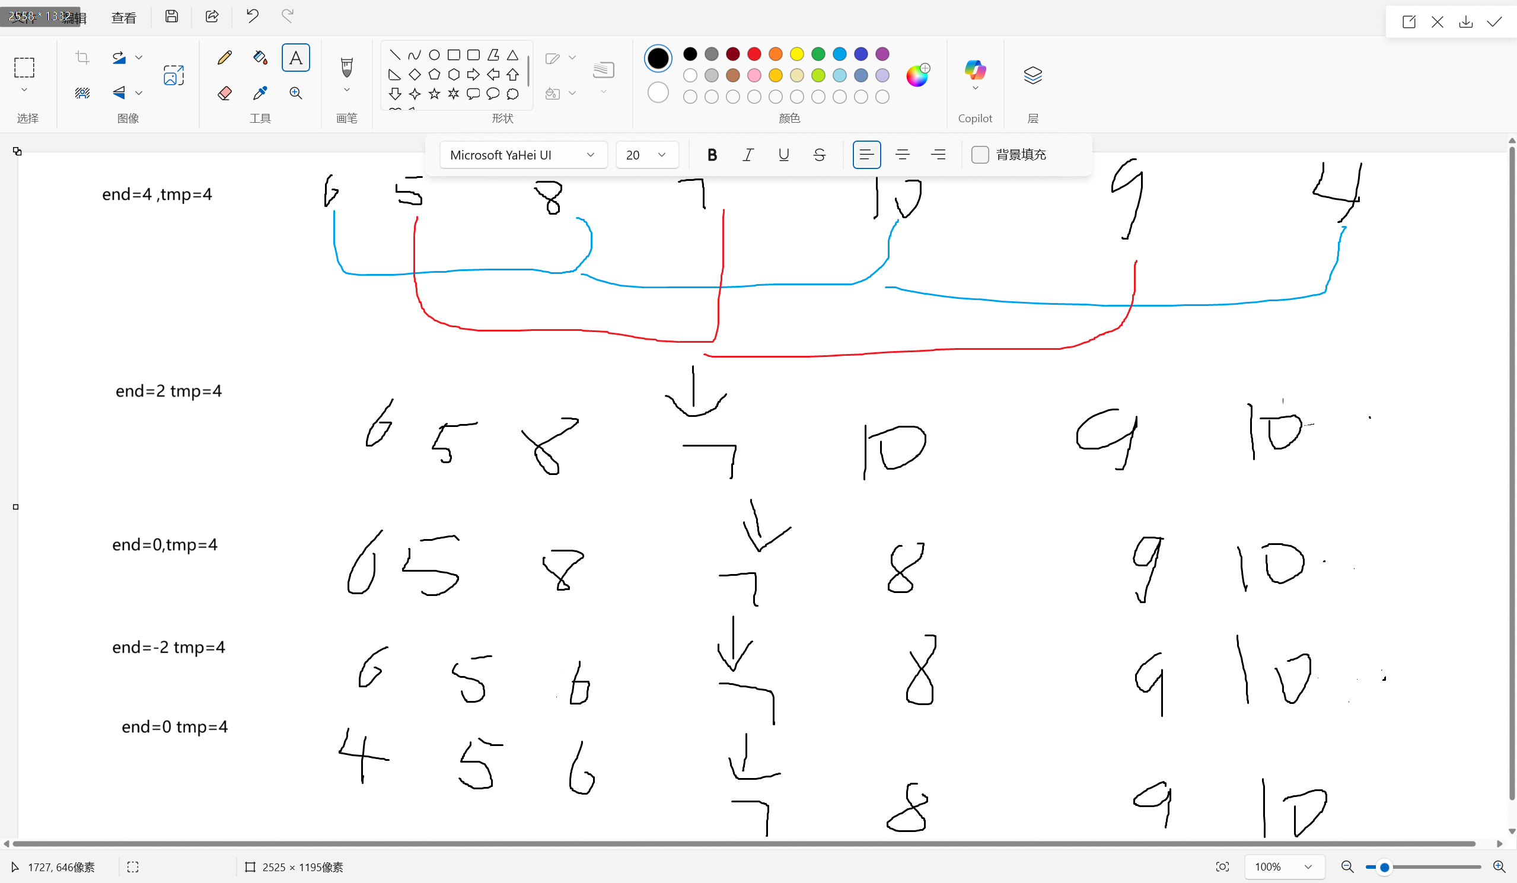Open the Edit colors wheel
1517x883 pixels.
click(x=917, y=75)
